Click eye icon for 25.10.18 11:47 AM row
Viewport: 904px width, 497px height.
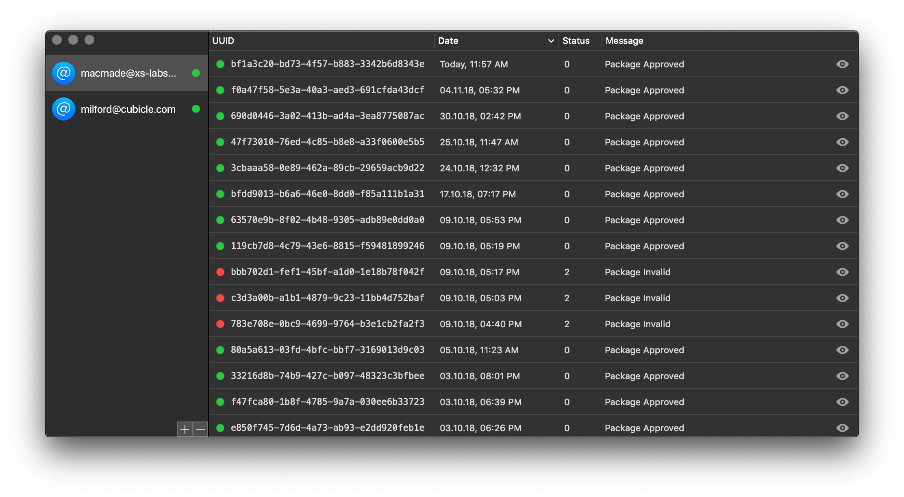[842, 142]
